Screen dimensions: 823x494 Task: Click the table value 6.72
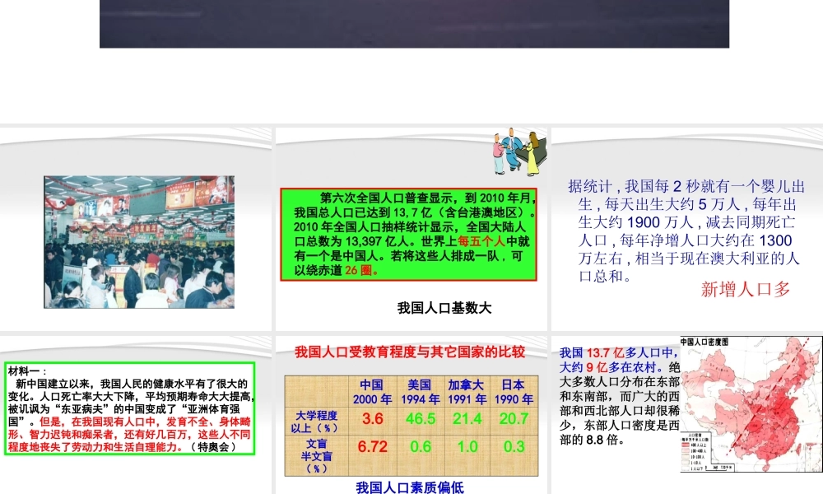coord(372,447)
